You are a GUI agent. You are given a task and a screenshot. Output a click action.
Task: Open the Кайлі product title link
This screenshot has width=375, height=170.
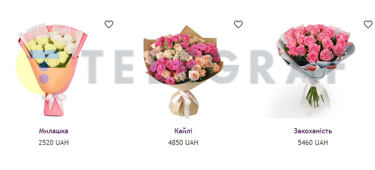tap(183, 131)
